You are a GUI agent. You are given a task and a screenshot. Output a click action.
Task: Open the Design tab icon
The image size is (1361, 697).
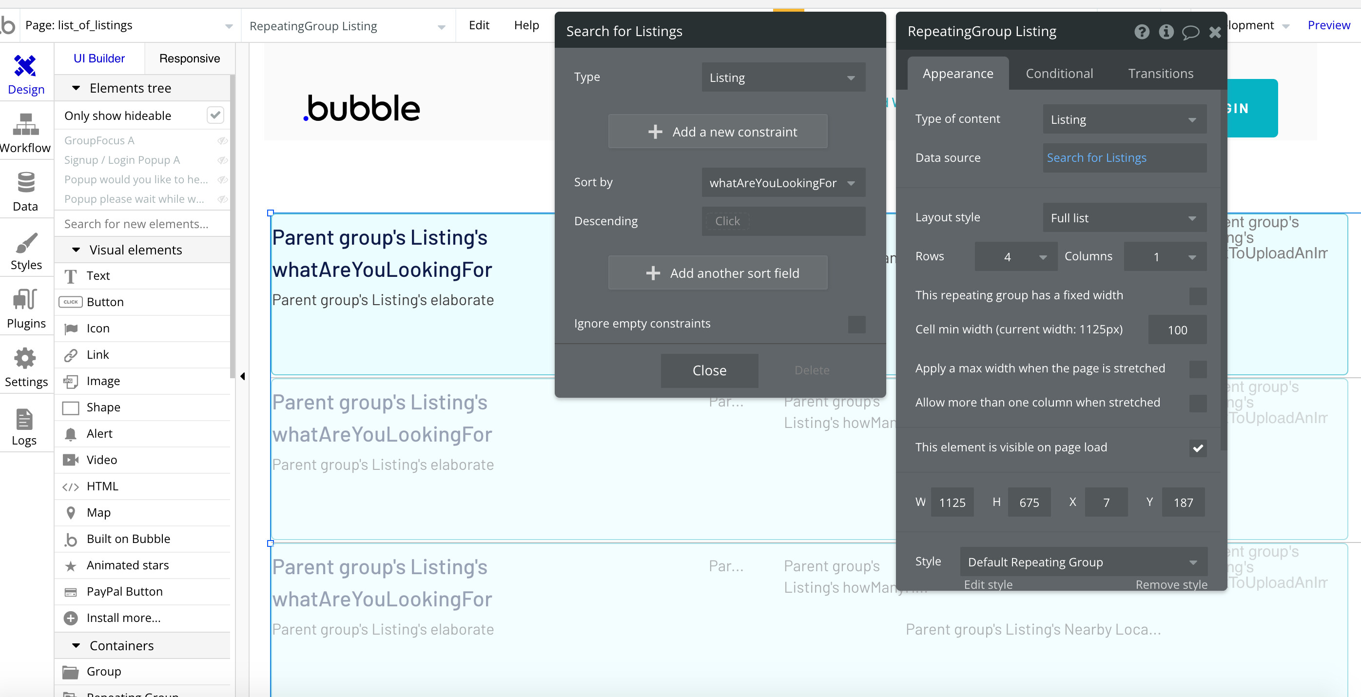tap(25, 66)
